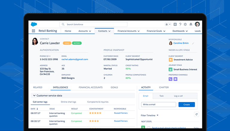Open Caroline Birkin's profile link

181,43
